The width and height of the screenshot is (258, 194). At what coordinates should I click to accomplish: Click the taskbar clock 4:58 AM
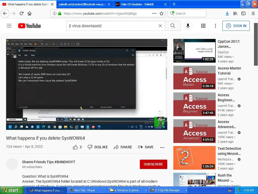coord(249,190)
